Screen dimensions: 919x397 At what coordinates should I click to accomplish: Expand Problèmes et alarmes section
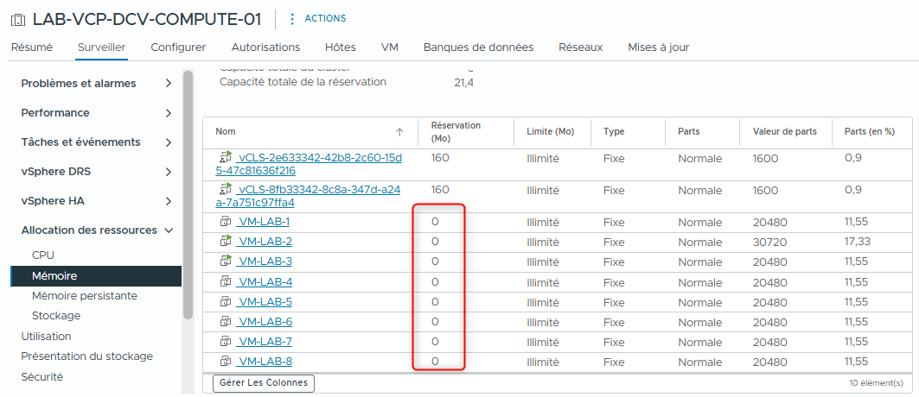(x=169, y=84)
